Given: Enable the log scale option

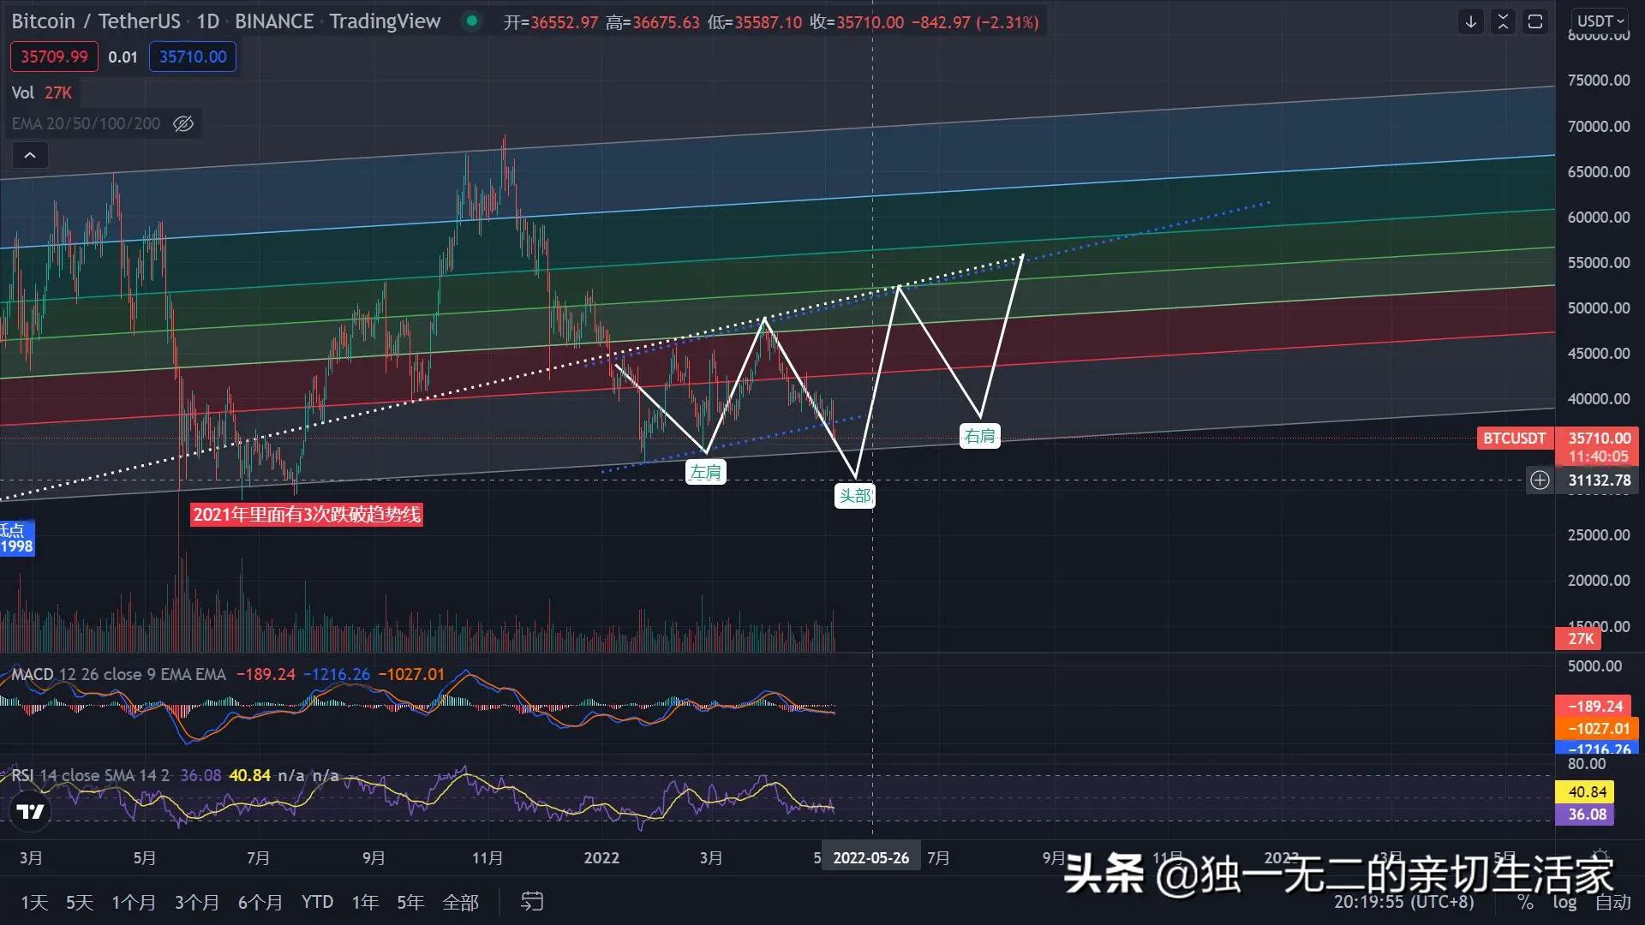Looking at the screenshot, I should click(1565, 902).
